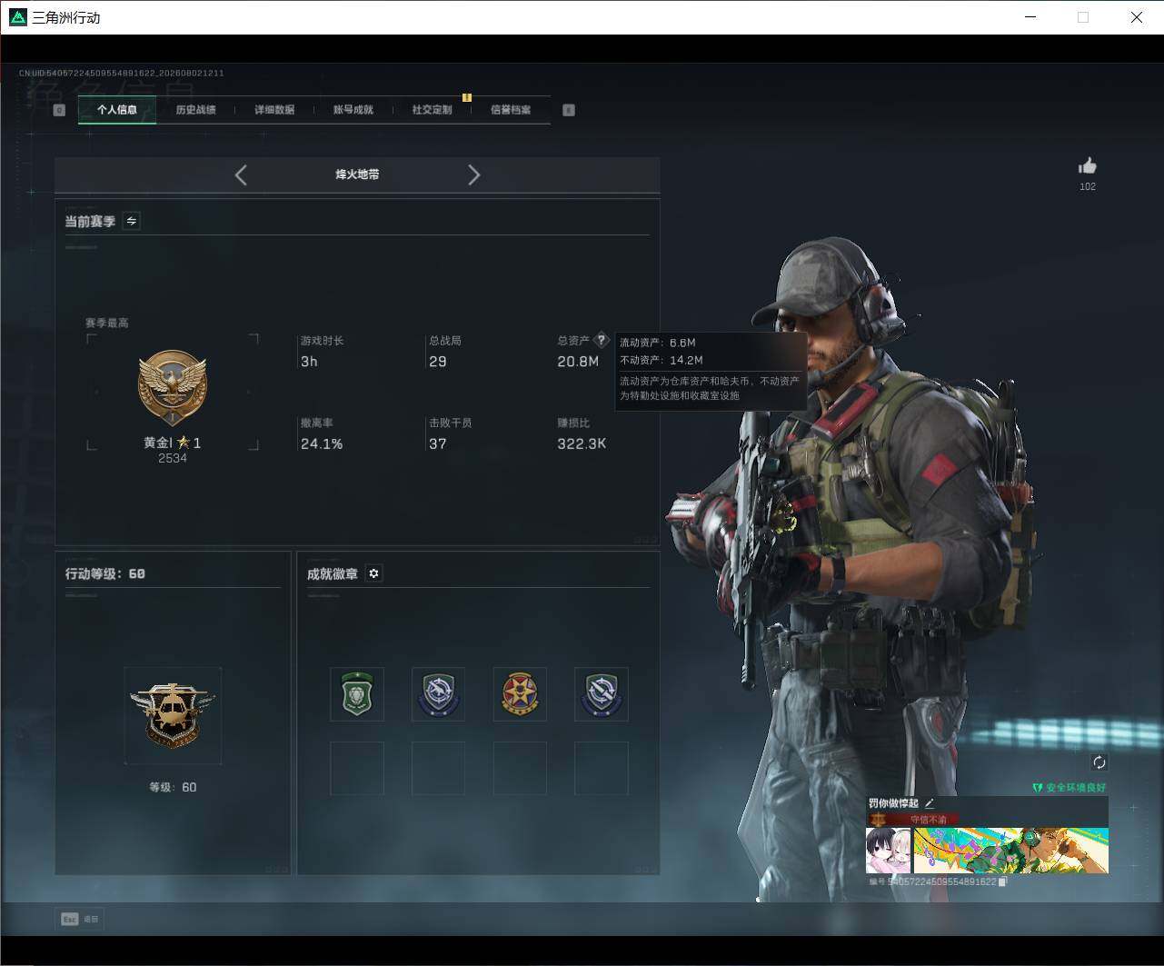Image resolution: width=1164 pixels, height=966 pixels.
Task: Click the second empty badge slot
Action: [x=438, y=768]
